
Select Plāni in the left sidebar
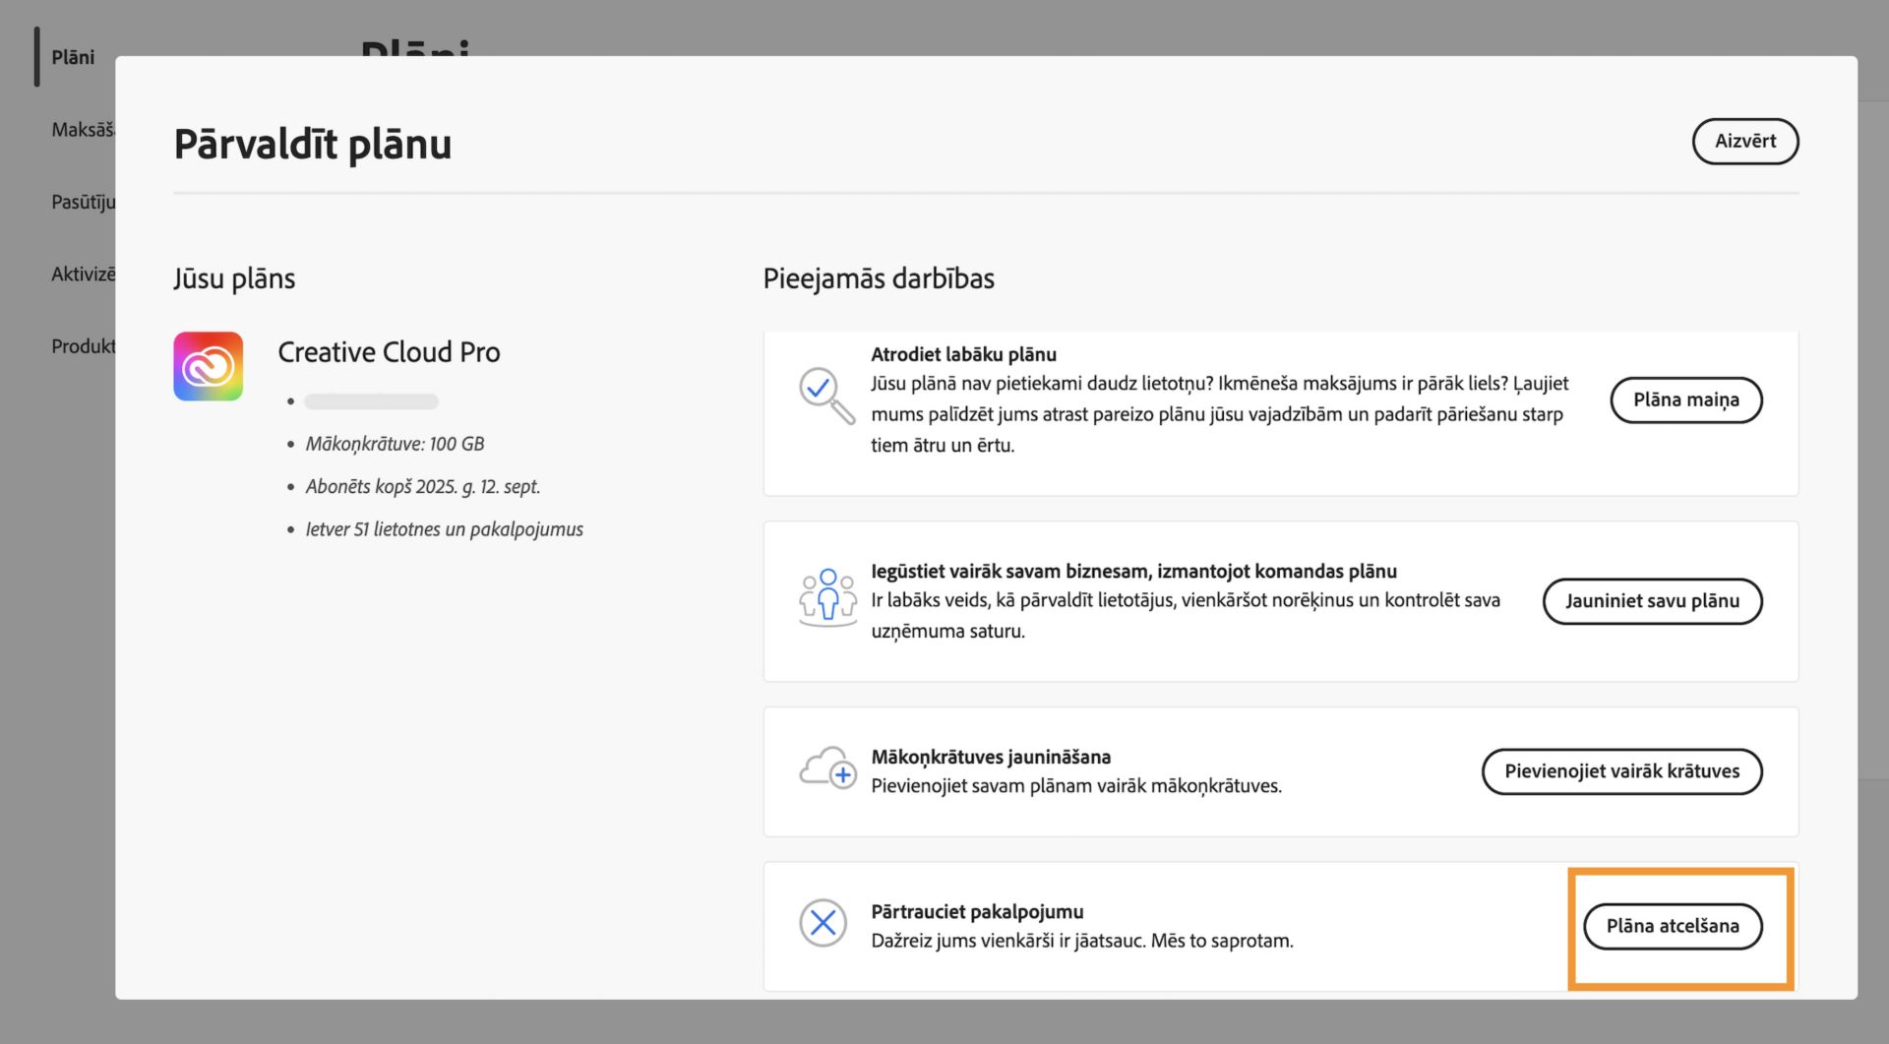[73, 57]
